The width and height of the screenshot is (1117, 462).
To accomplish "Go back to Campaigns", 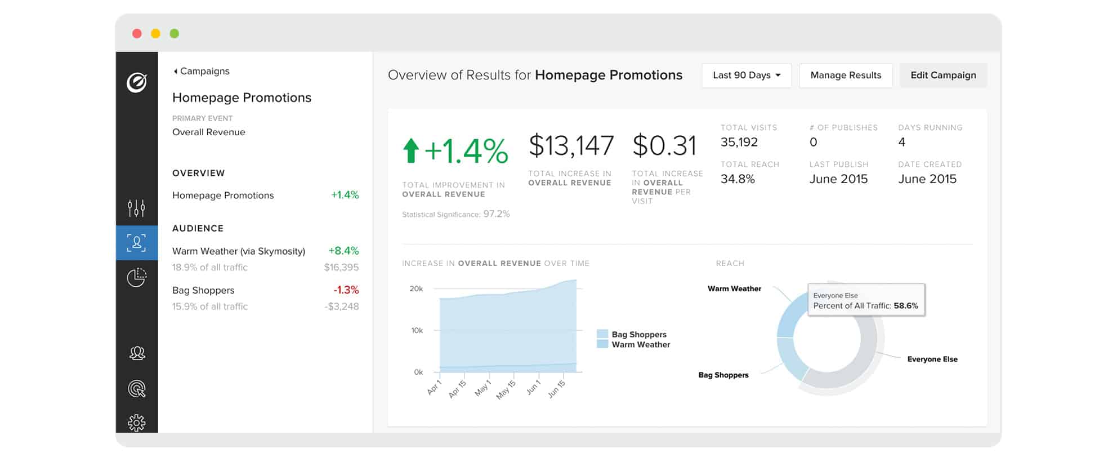I will click(x=202, y=72).
